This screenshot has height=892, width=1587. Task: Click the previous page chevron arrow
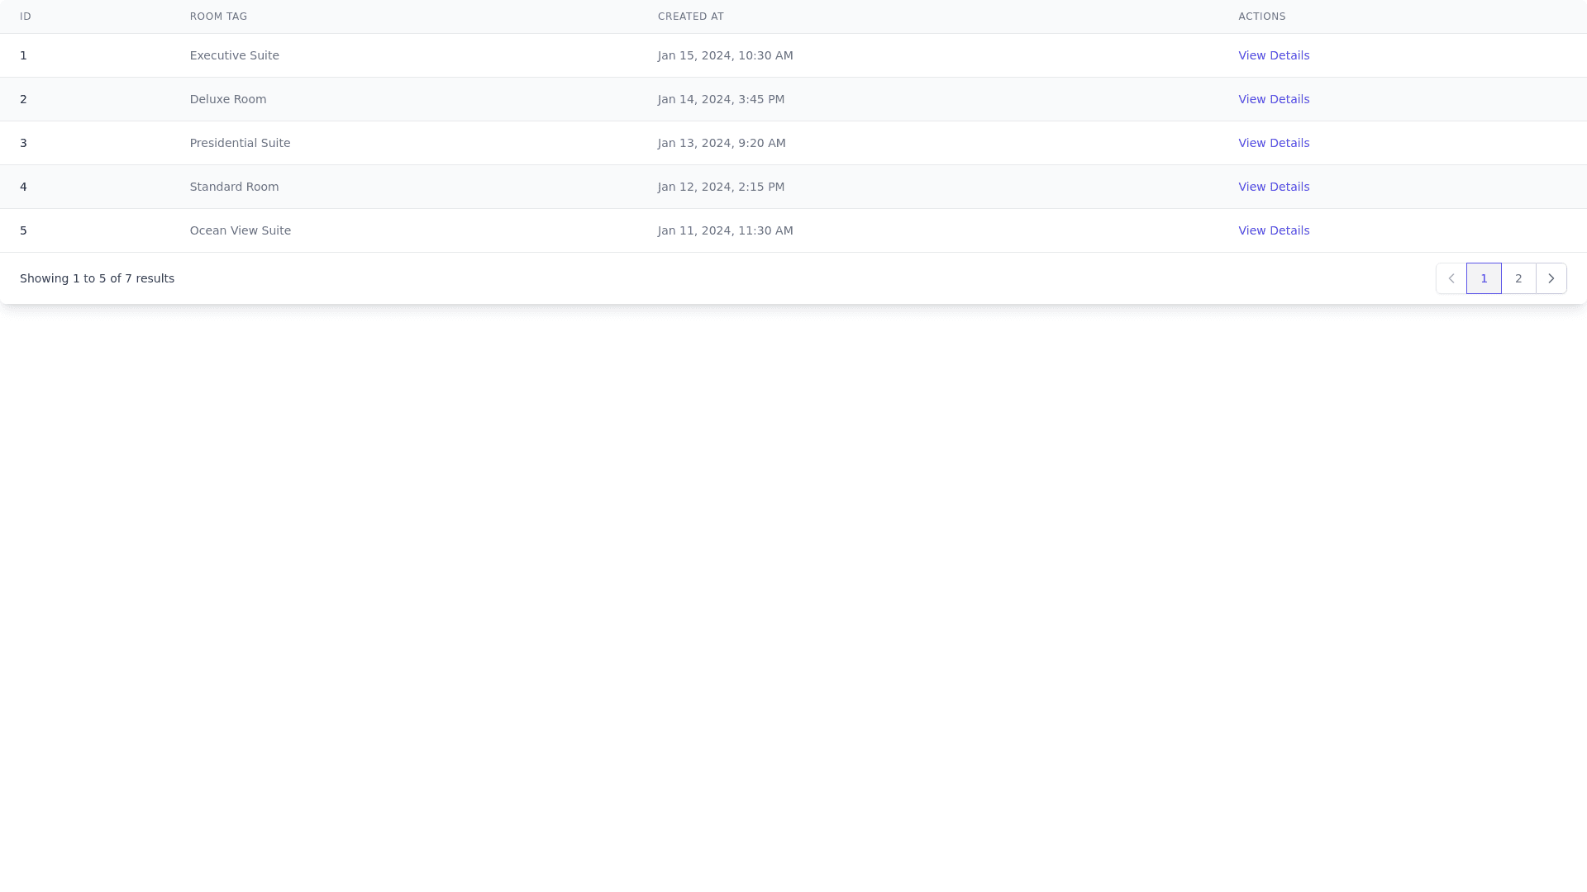[1451, 278]
